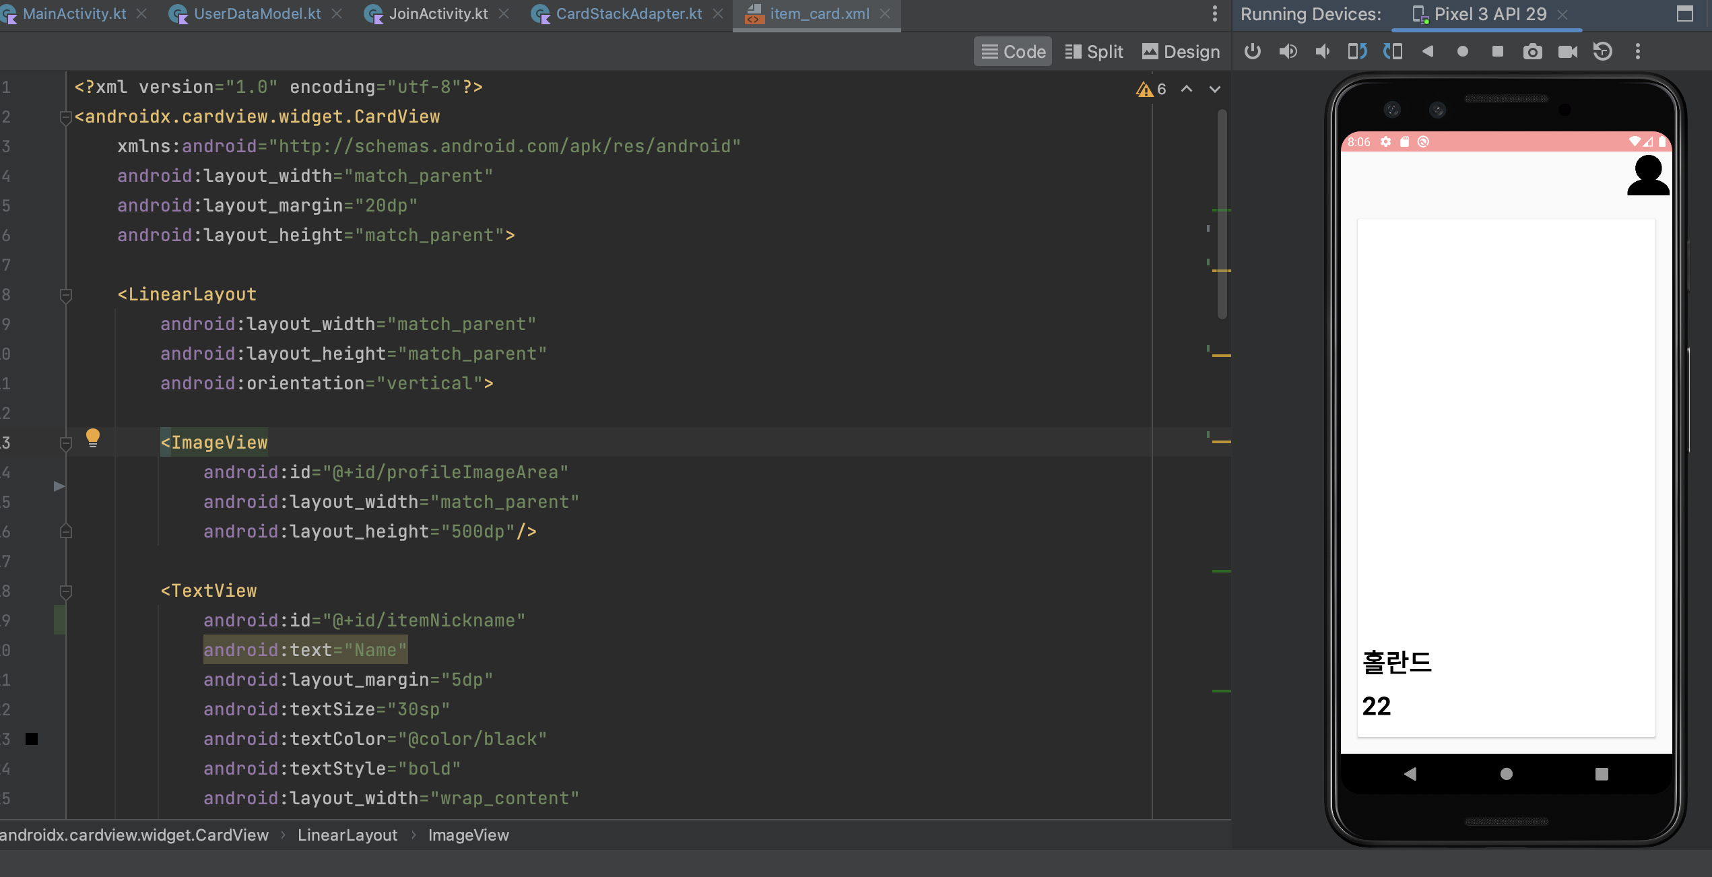Collapse the ImageView tag fold start
This screenshot has width=1712, height=877.
point(66,443)
